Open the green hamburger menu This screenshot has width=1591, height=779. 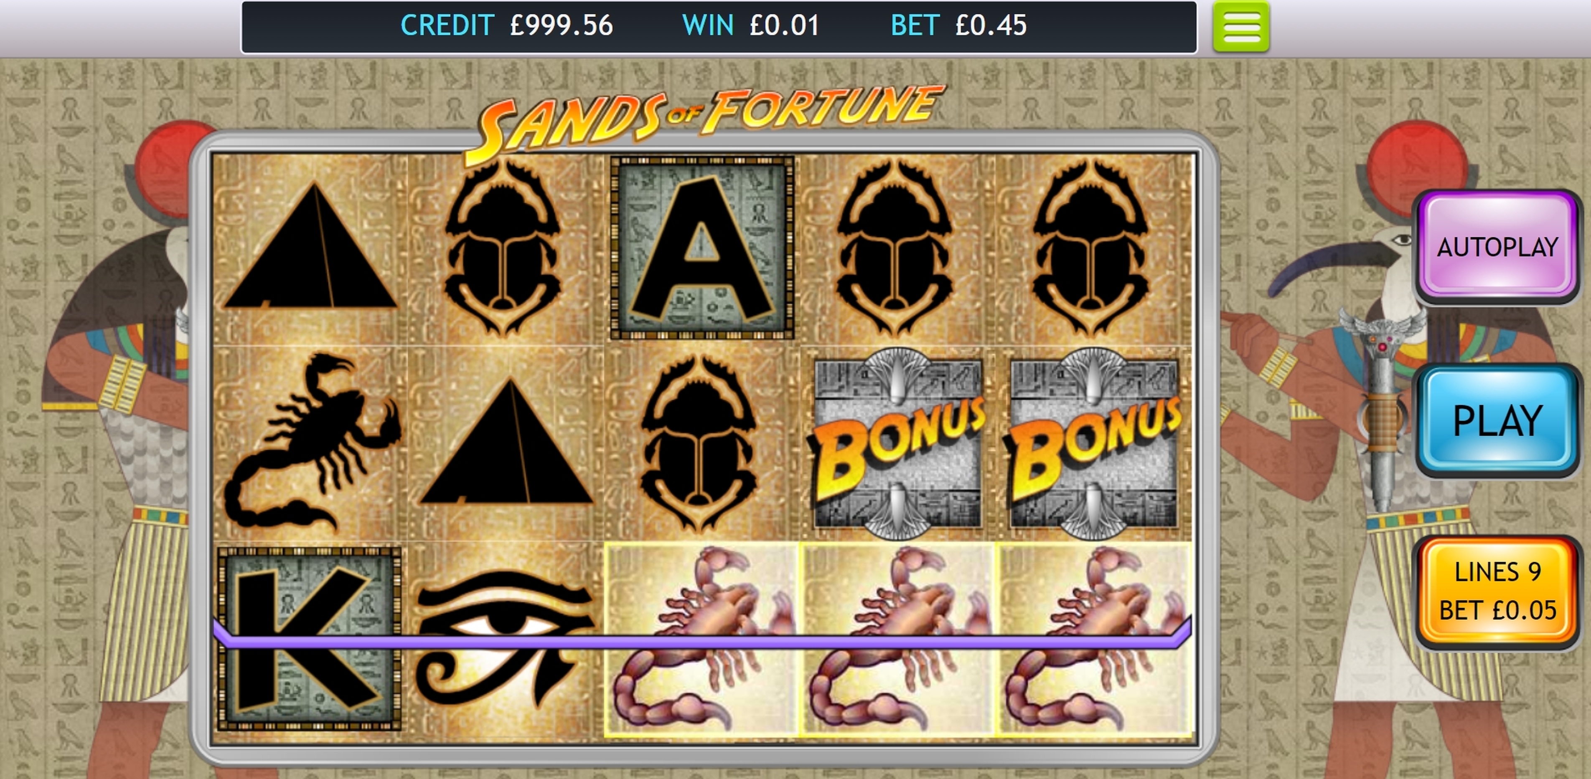(x=1241, y=27)
